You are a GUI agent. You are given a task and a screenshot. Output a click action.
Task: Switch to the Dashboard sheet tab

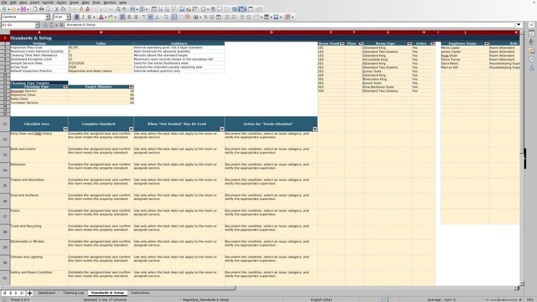click(x=47, y=293)
